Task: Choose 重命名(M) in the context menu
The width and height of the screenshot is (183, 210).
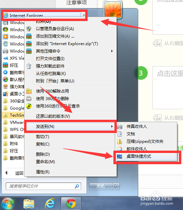Action: tap(45, 162)
